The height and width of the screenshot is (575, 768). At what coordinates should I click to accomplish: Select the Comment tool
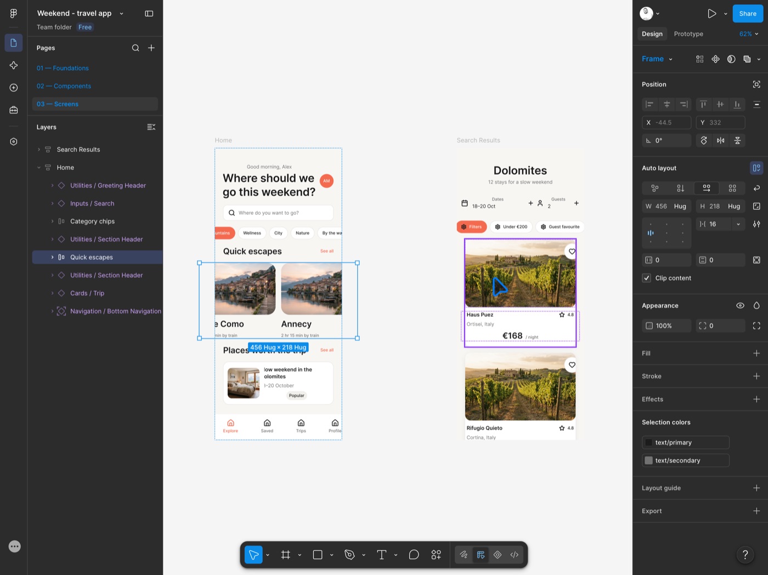point(414,555)
